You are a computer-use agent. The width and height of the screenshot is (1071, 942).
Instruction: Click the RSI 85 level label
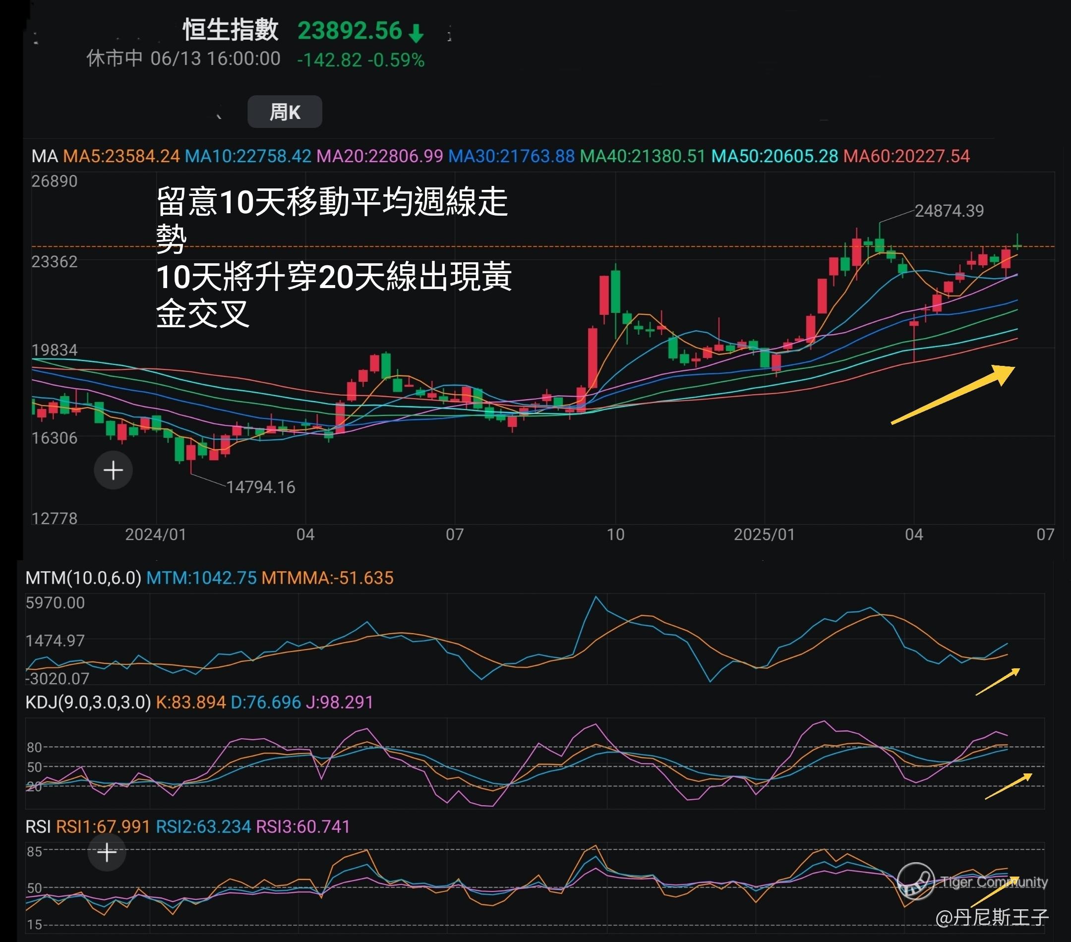pos(35,852)
